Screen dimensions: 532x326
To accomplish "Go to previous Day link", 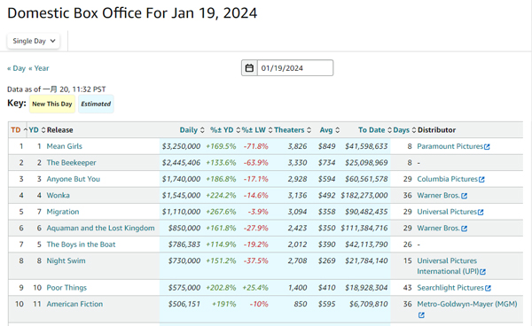I will click(x=16, y=68).
